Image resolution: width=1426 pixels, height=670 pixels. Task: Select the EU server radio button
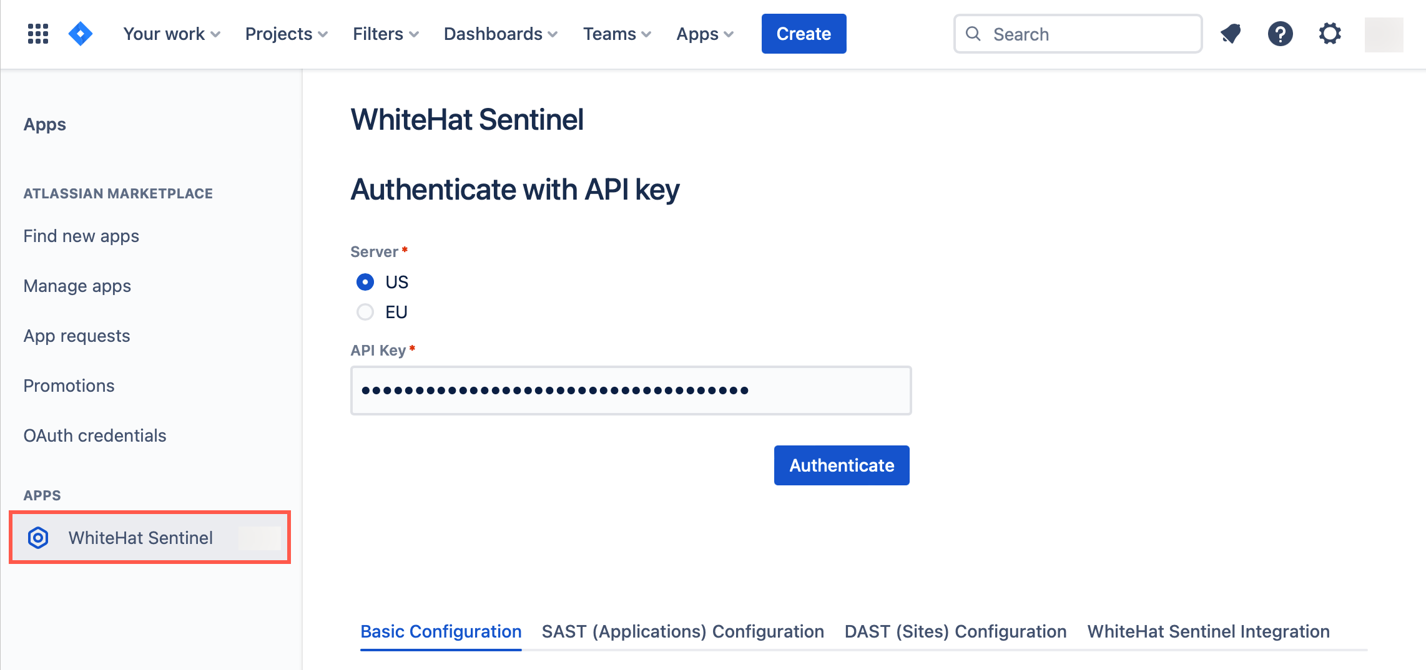point(365,312)
